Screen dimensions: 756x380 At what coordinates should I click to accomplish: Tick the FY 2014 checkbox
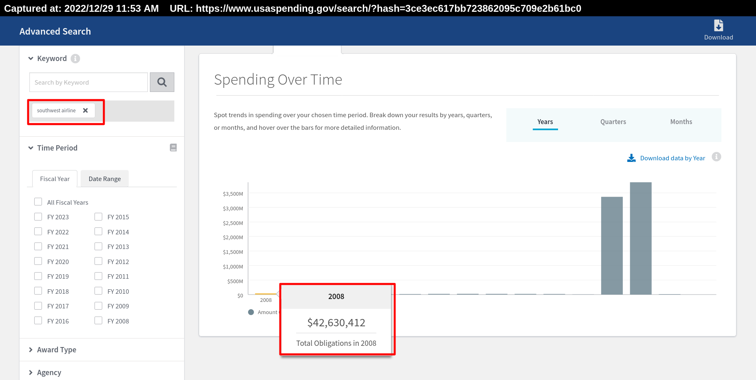pyautogui.click(x=99, y=231)
